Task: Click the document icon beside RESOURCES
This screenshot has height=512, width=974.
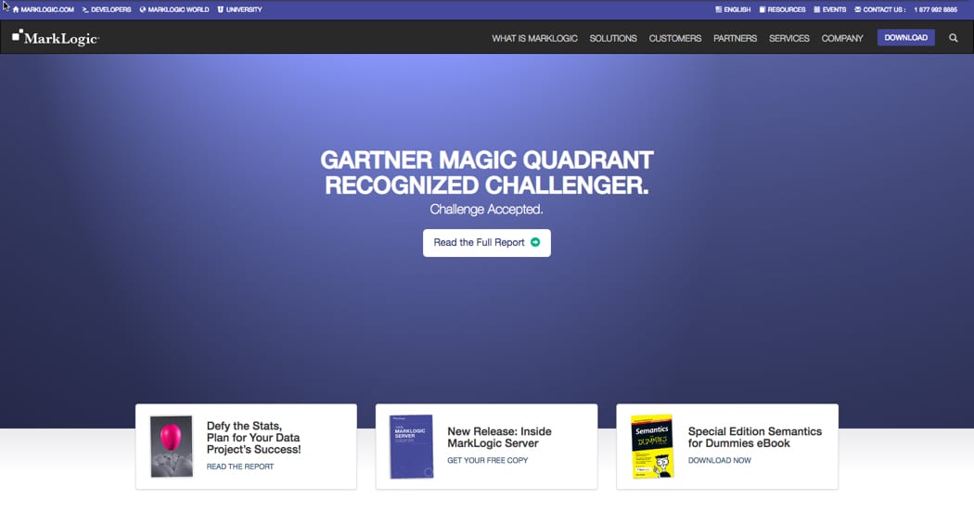Action: pos(763,9)
